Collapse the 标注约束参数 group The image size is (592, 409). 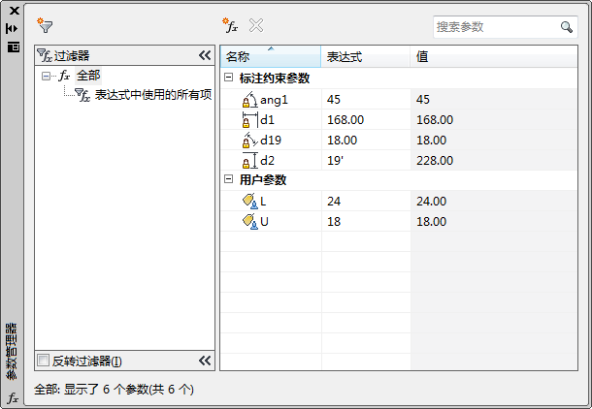click(228, 79)
